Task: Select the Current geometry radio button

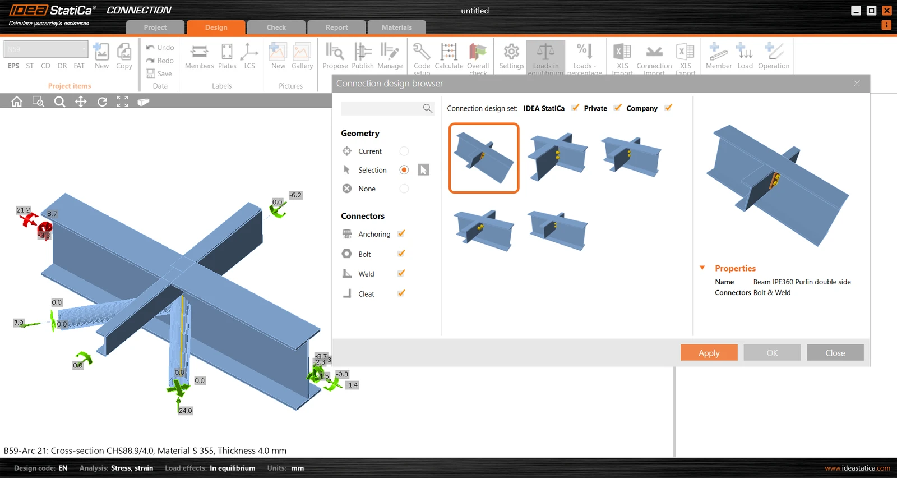Action: click(x=404, y=151)
